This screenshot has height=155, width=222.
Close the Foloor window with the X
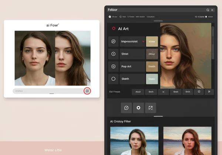click(212, 10)
